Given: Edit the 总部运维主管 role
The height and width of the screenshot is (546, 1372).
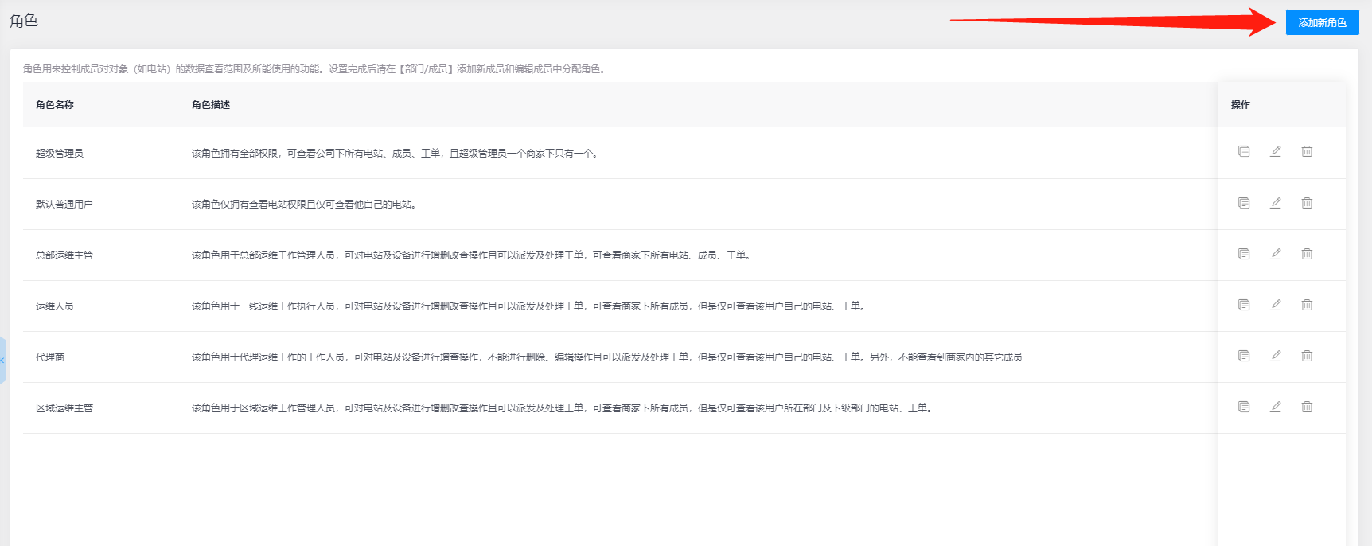Looking at the screenshot, I should point(1276,254).
